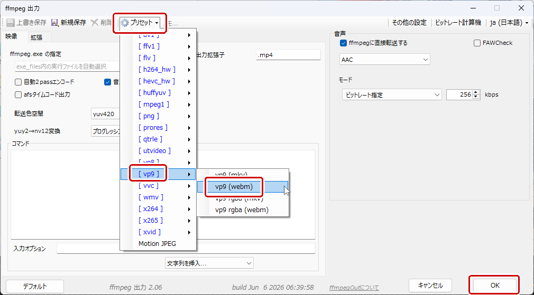This screenshot has width=534, height=295.
Task: Expand the [ xvid ] preset submenu
Action: (158, 232)
